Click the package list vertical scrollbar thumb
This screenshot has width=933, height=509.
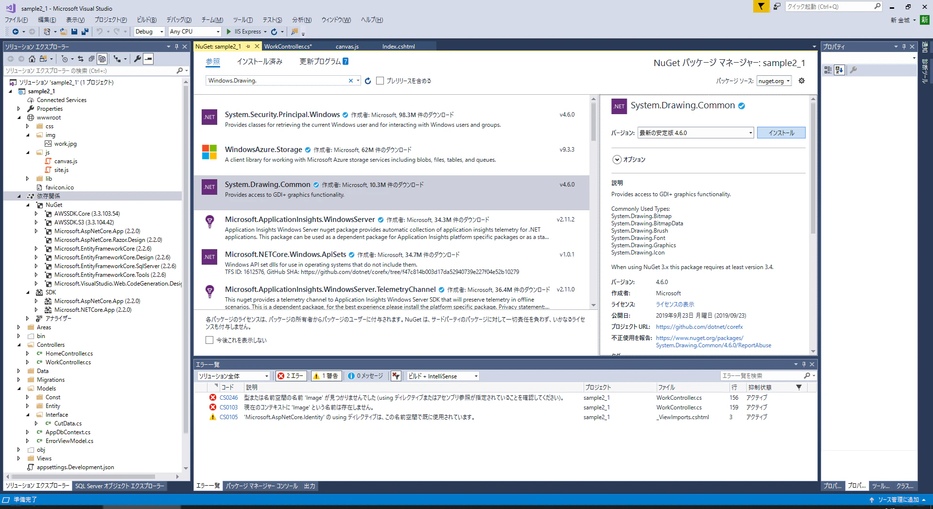pyautogui.click(x=593, y=121)
